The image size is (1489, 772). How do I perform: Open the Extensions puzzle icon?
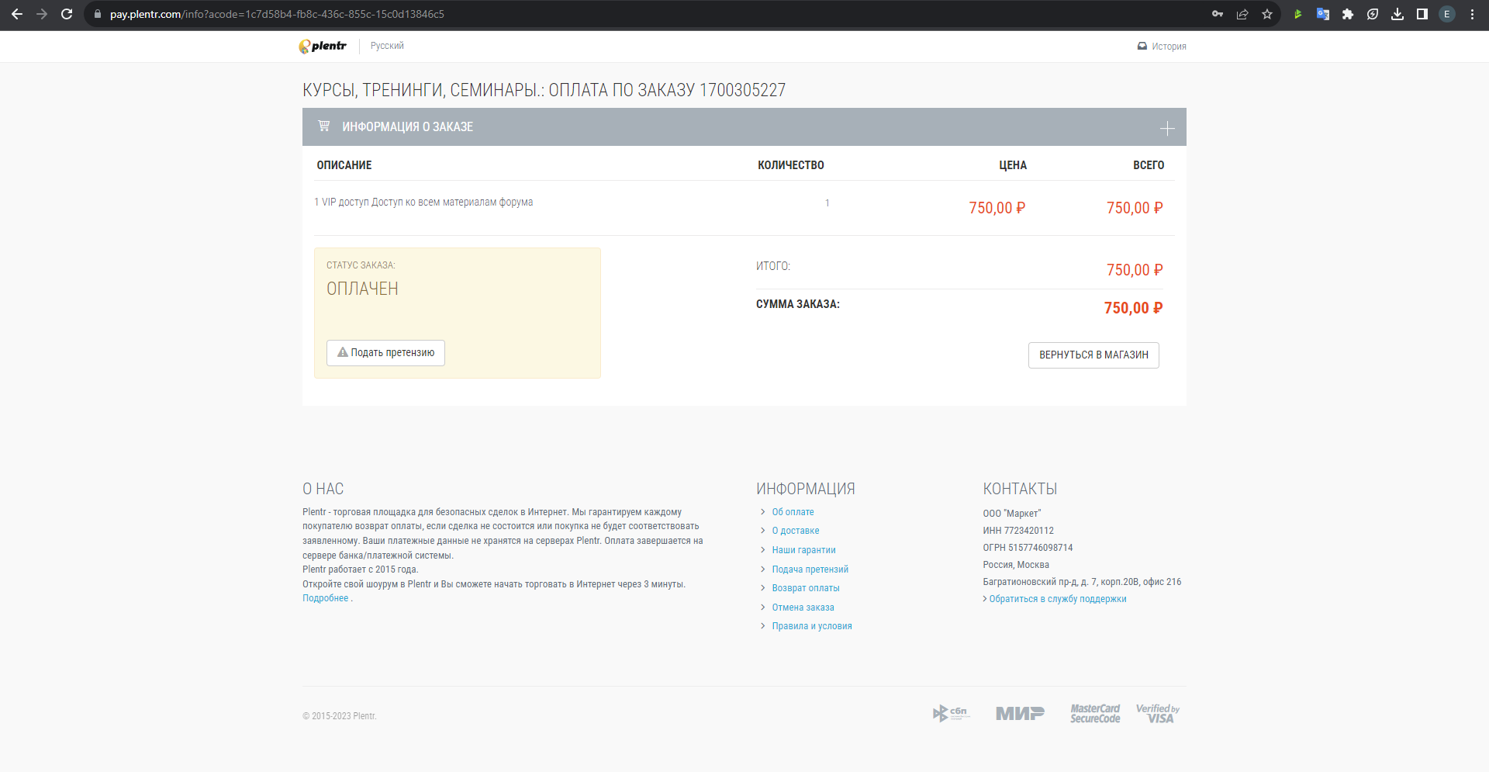[x=1348, y=14]
